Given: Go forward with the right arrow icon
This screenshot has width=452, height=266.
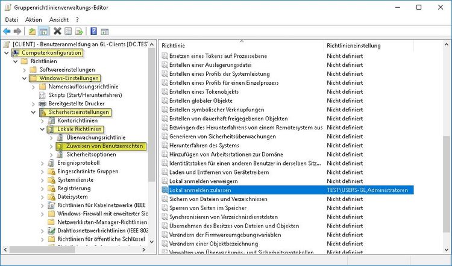Looking at the screenshot, I should [x=17, y=31].
